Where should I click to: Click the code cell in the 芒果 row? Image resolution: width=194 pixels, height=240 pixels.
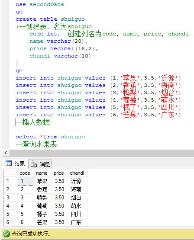click(x=26, y=222)
